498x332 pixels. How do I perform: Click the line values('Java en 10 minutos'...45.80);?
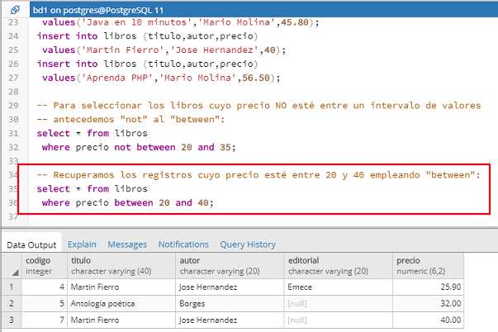[181, 22]
